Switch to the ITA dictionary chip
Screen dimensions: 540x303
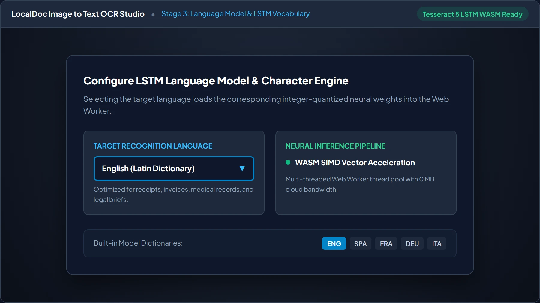pos(437,243)
